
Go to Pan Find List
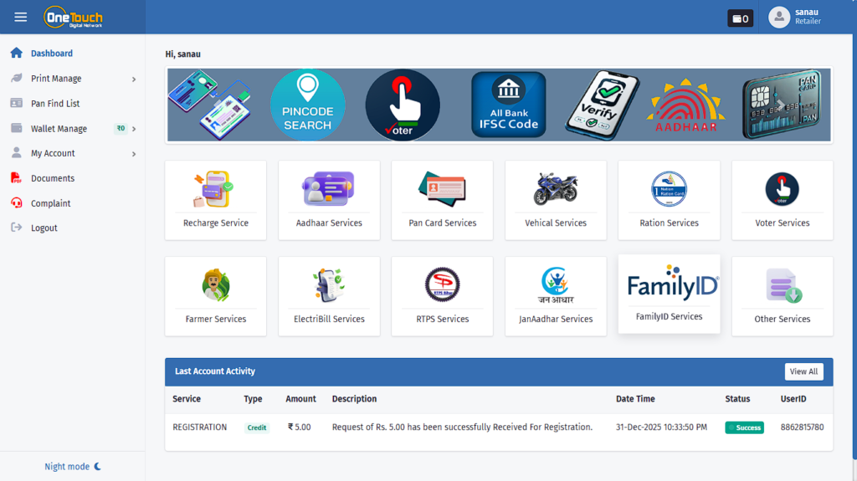coord(55,104)
